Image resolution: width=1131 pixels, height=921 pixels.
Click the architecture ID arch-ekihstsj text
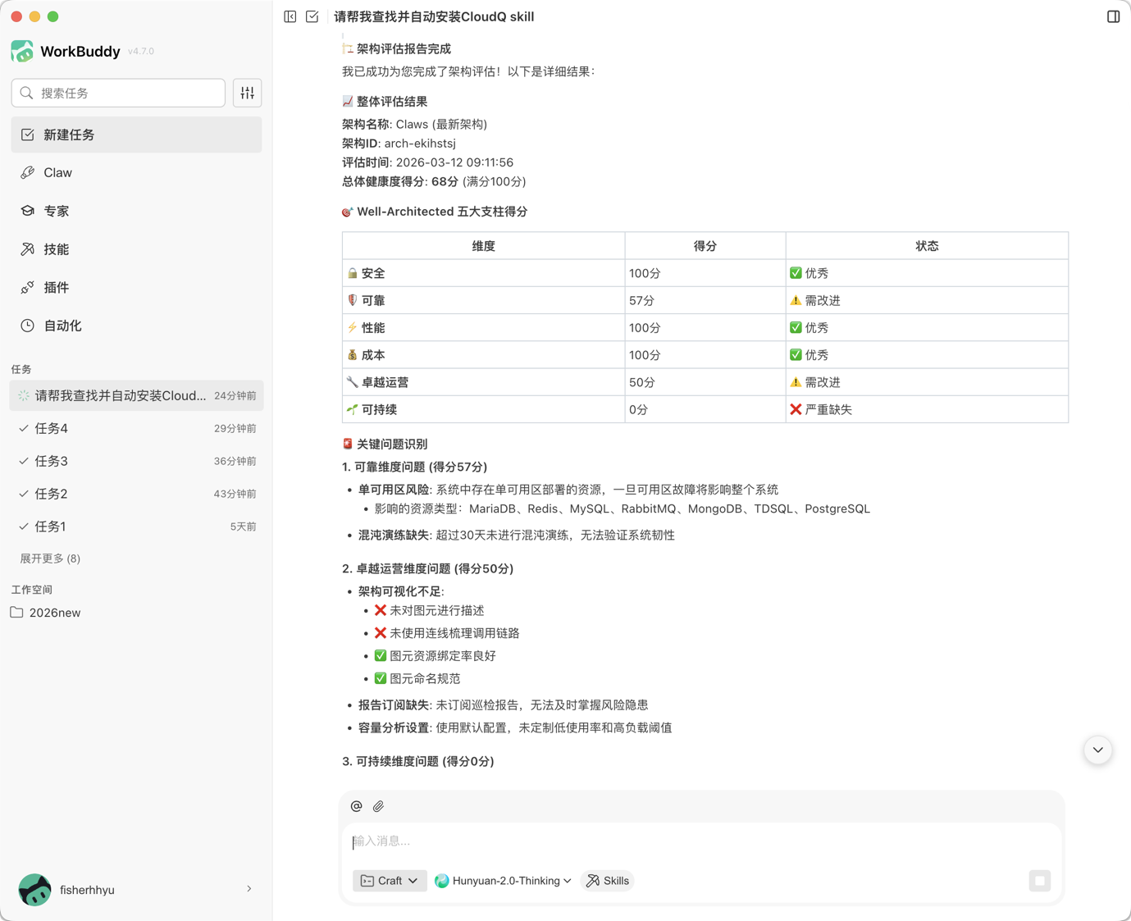point(420,144)
